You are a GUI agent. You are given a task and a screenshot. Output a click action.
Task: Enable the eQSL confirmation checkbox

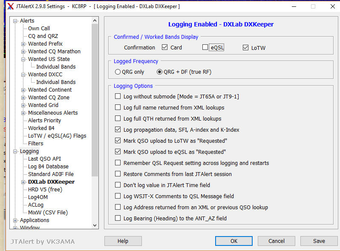(x=205, y=47)
